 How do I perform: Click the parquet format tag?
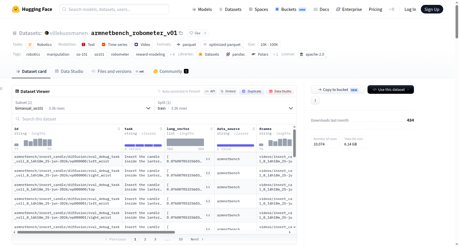coord(186,44)
